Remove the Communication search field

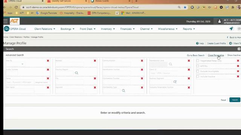point(142,61)
